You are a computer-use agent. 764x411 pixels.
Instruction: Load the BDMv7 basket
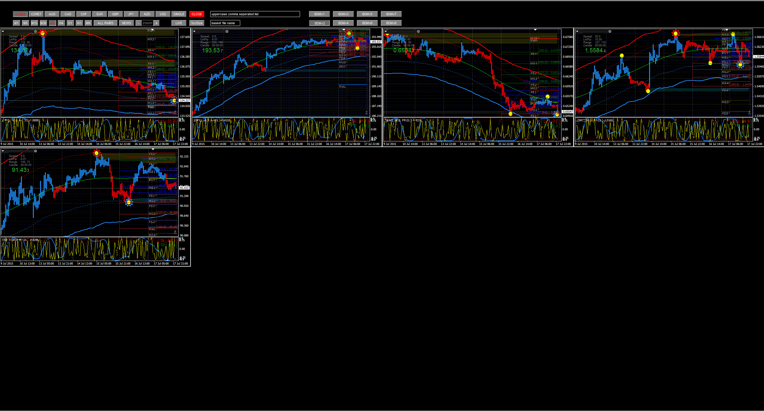391,14
